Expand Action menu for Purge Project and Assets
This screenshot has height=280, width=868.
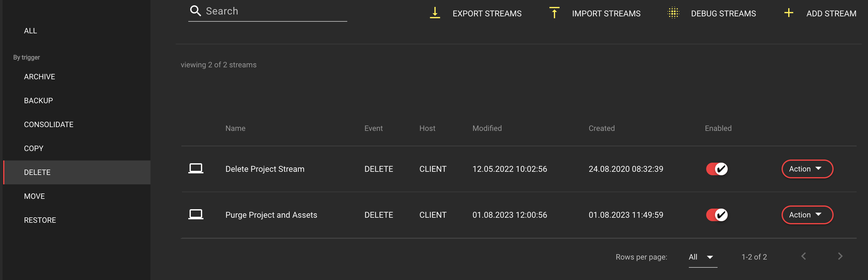[x=807, y=215]
